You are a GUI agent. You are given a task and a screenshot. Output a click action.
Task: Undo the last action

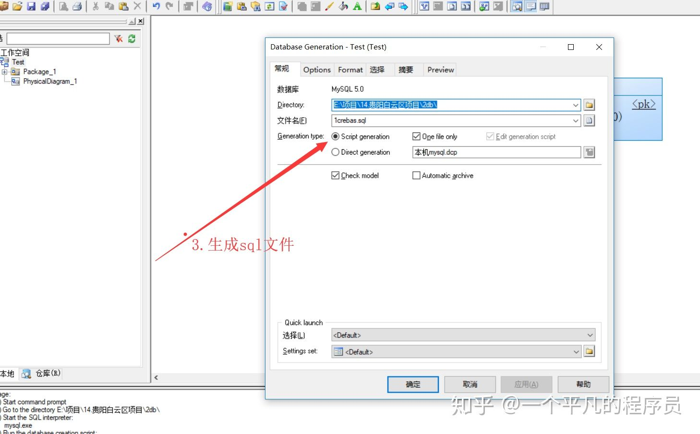click(x=156, y=6)
